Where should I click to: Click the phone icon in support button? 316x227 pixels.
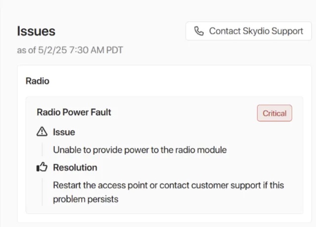coord(199,31)
